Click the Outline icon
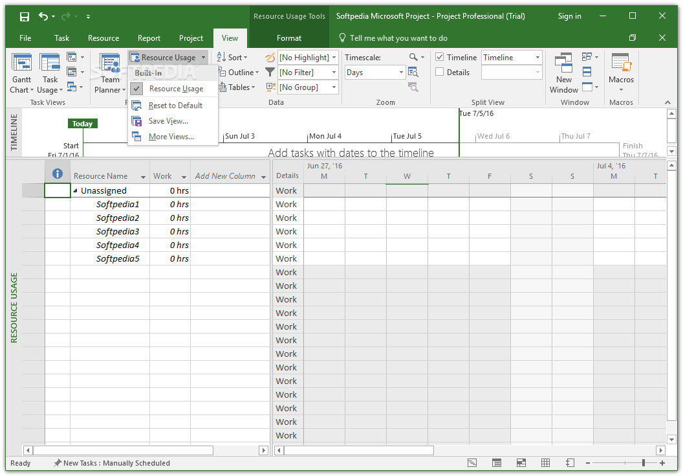Viewport: 683px width, 476px height. pyautogui.click(x=222, y=72)
